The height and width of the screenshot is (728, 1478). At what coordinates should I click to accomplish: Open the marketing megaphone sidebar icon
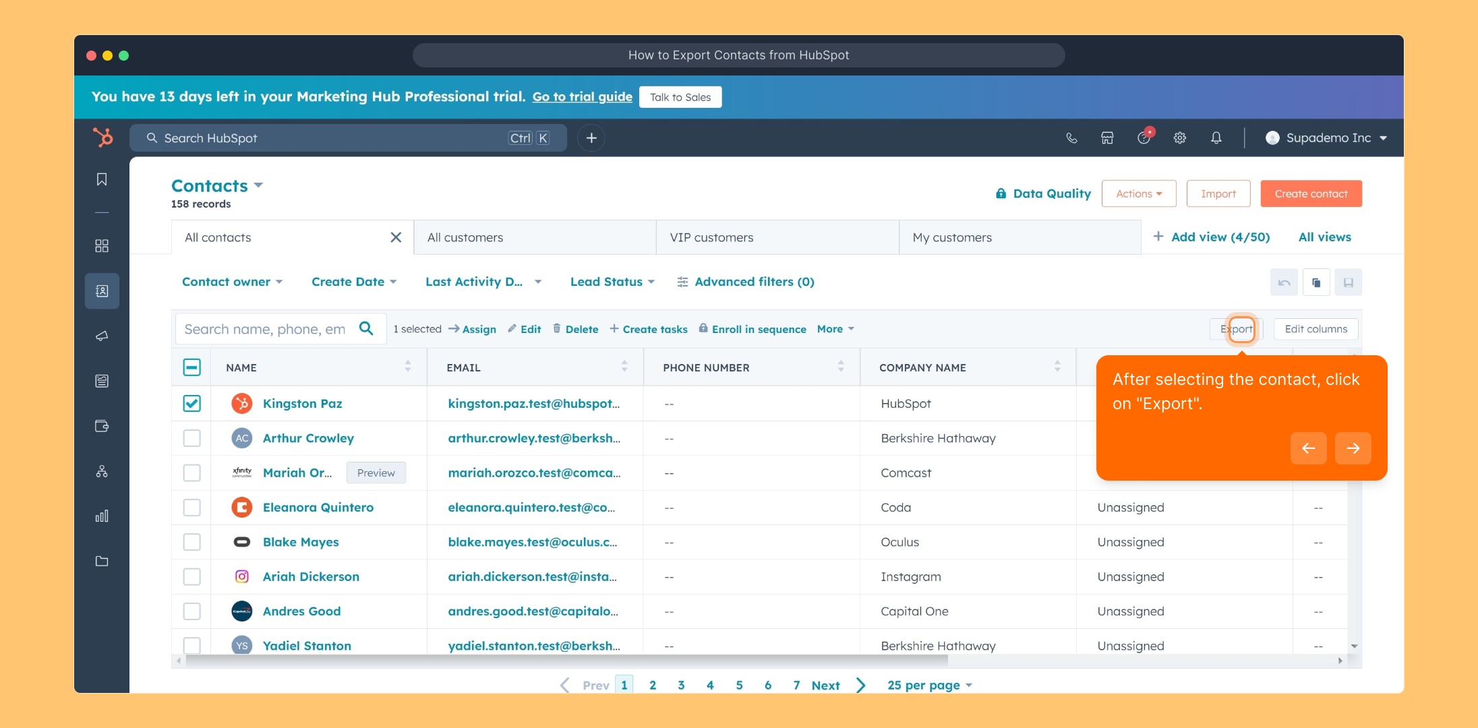(102, 336)
